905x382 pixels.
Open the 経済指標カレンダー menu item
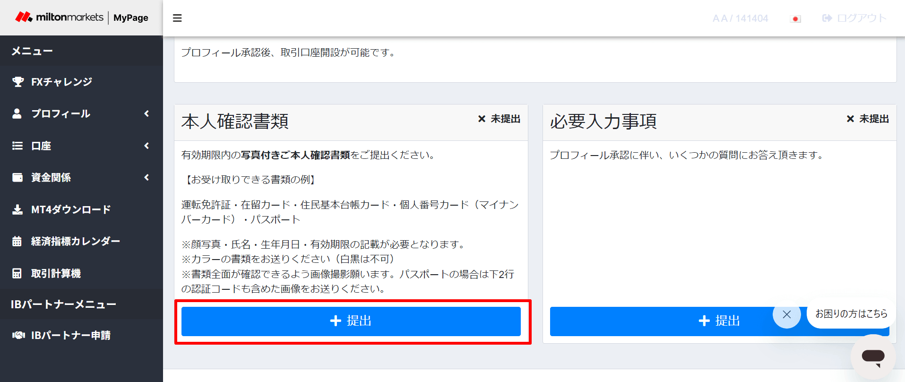(75, 241)
